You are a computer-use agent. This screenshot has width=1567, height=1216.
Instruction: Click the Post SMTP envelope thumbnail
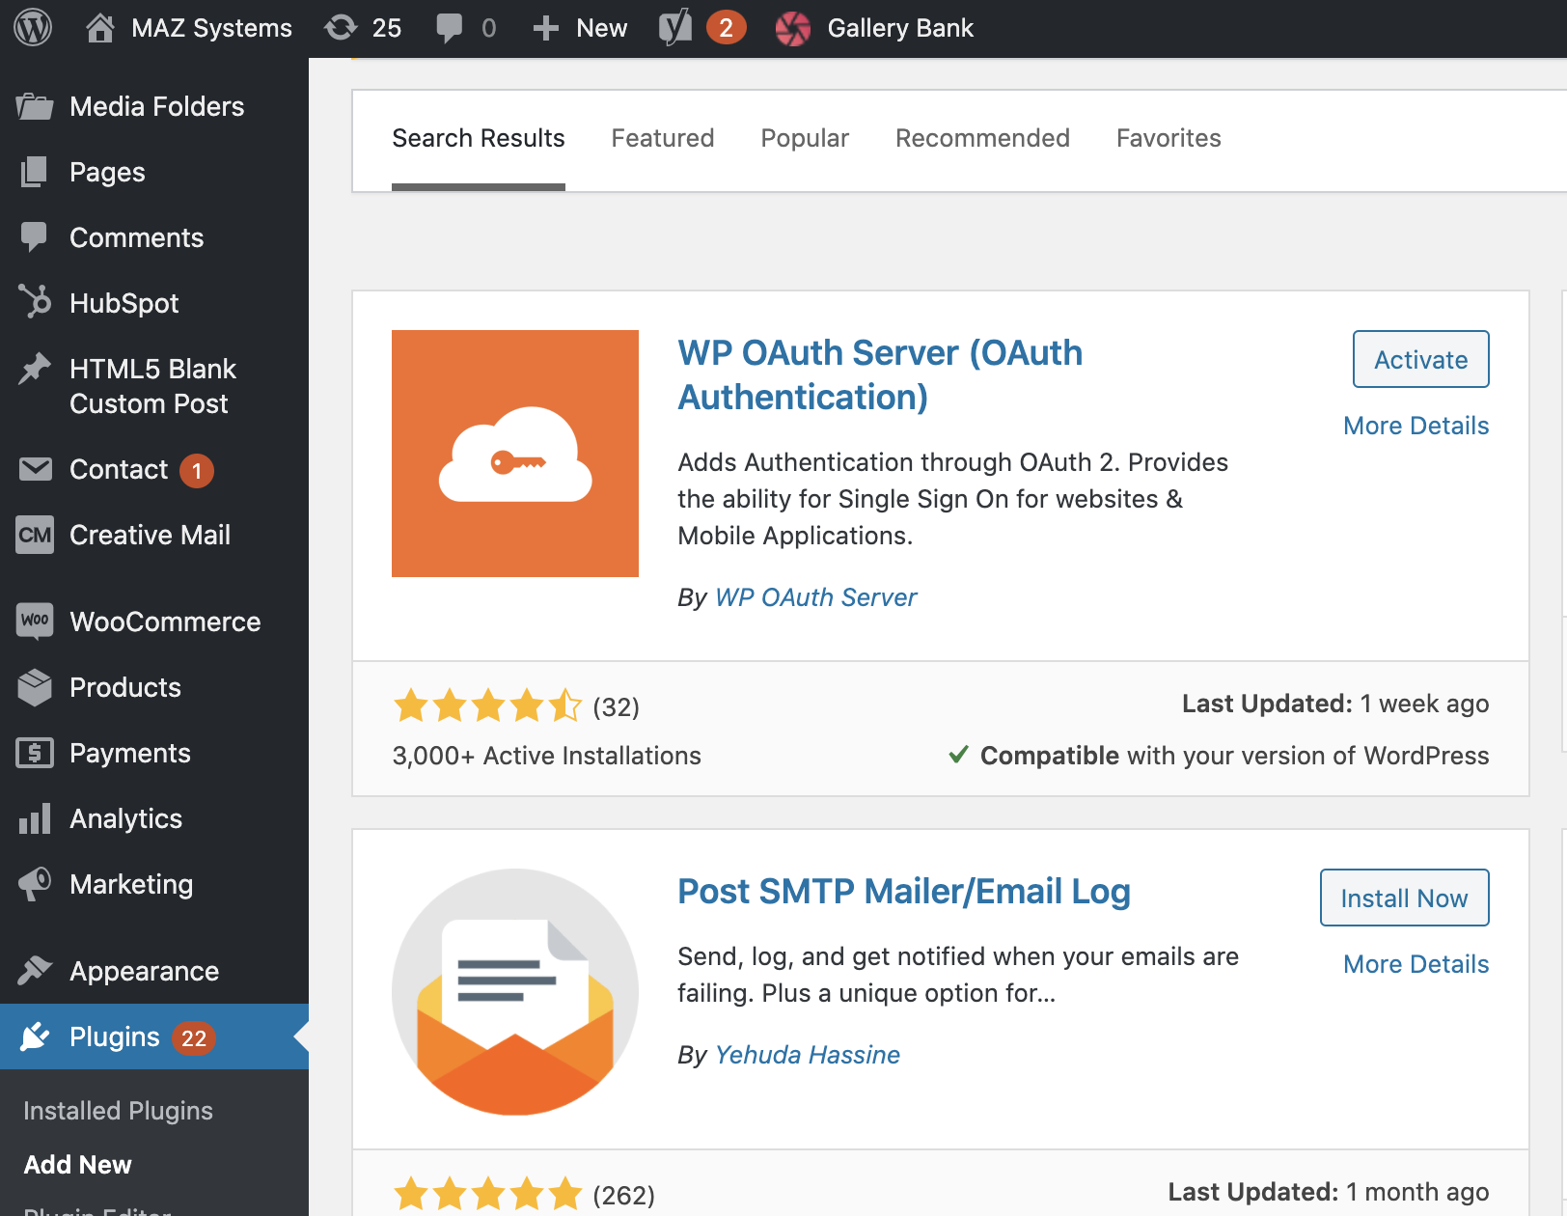point(515,992)
